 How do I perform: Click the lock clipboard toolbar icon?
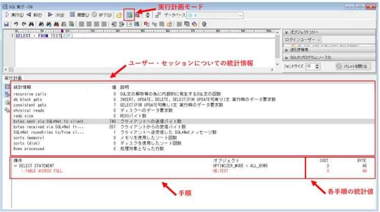click(169, 24)
